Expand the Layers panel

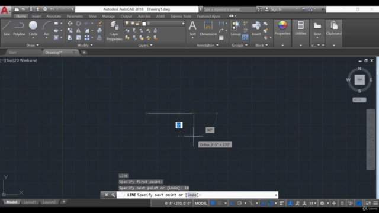[x=145, y=45]
